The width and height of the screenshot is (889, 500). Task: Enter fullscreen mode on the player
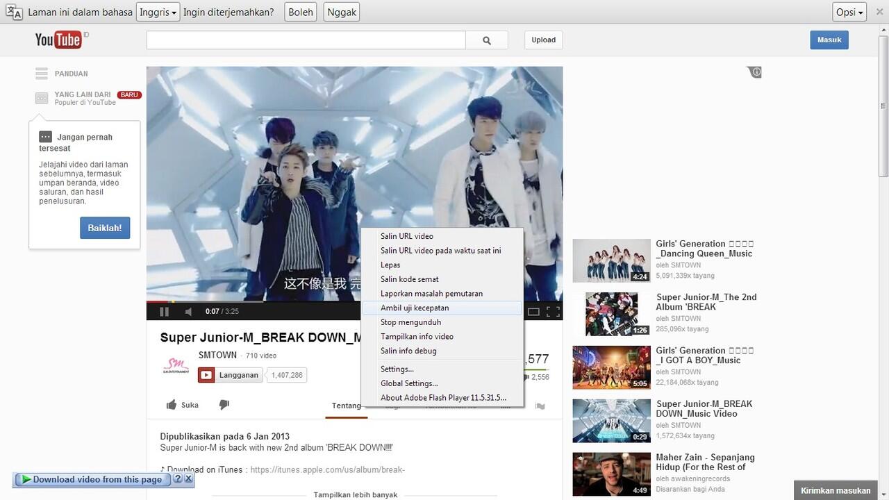[553, 312]
